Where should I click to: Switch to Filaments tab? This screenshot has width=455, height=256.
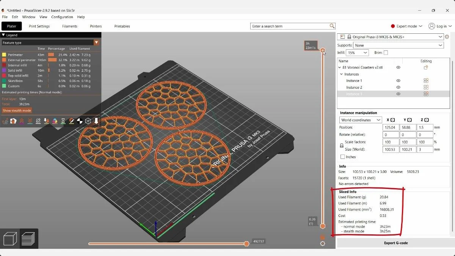click(70, 26)
